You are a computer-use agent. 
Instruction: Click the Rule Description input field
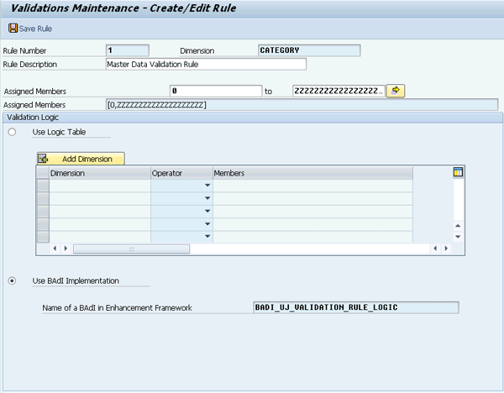pyautogui.click(x=206, y=64)
